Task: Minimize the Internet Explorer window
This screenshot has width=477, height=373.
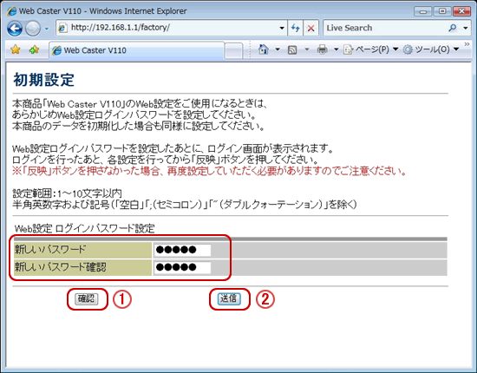Action: tap(422, 11)
